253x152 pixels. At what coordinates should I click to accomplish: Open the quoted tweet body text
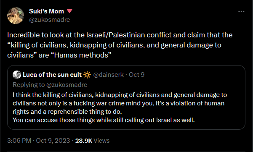(x=120, y=107)
